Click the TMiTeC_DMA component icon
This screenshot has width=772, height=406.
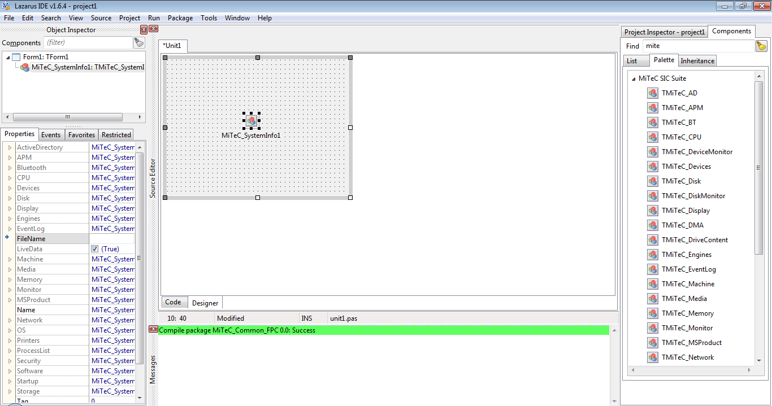(x=653, y=225)
